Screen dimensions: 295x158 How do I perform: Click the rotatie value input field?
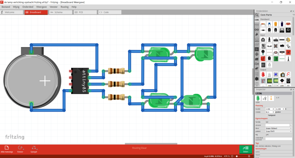pos(268,112)
